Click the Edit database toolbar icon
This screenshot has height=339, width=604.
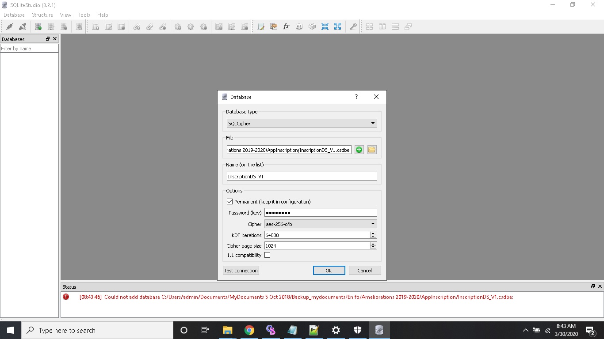51,26
